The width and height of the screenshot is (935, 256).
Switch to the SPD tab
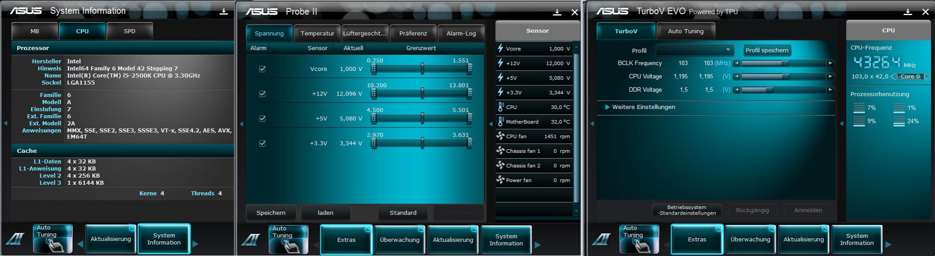point(129,31)
